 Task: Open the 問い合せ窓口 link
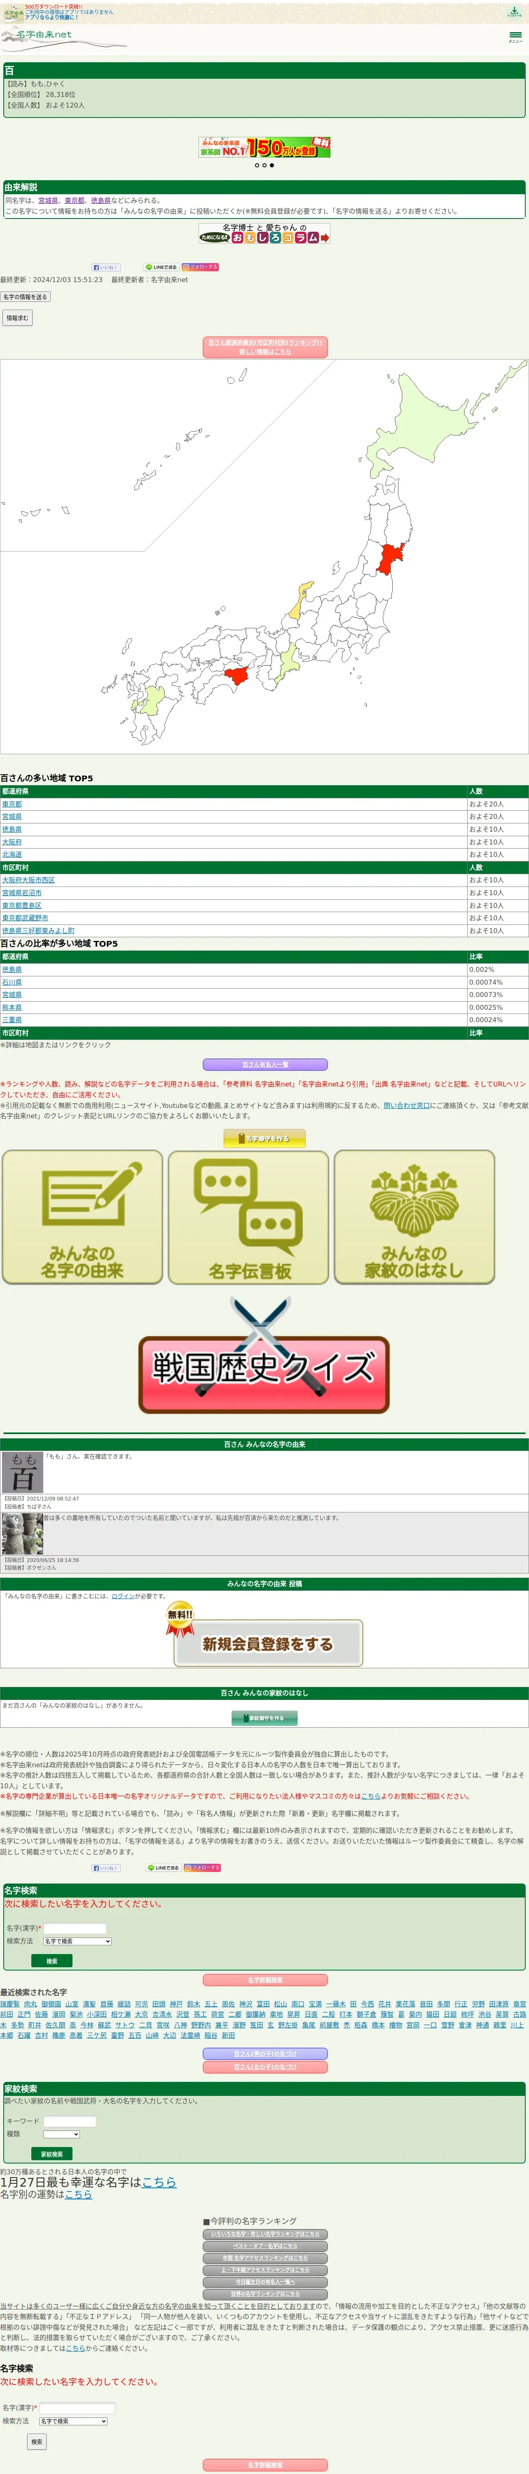pyautogui.click(x=407, y=1105)
